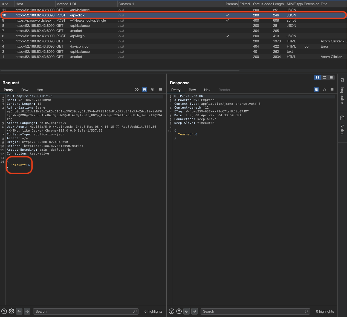
Task: Click the Authorization: Bearer header line
Action: 27,107
